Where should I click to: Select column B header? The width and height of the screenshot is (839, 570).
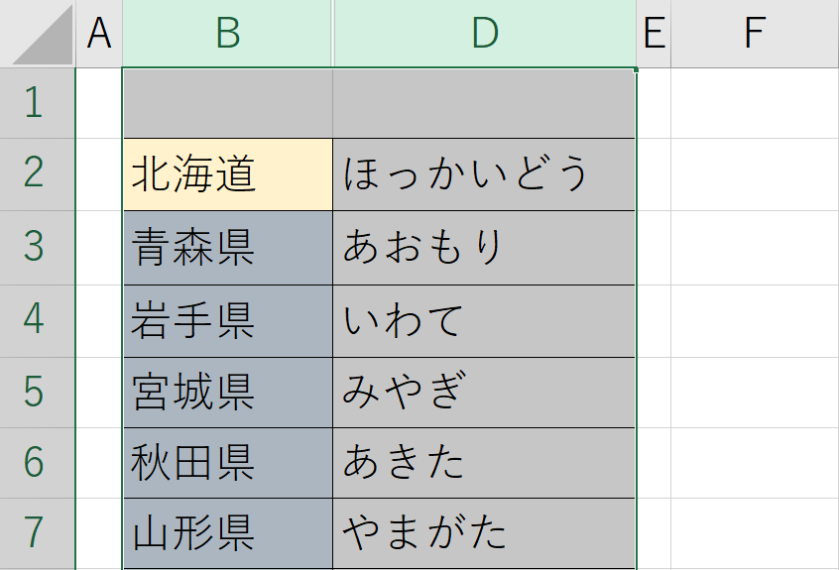[227, 33]
